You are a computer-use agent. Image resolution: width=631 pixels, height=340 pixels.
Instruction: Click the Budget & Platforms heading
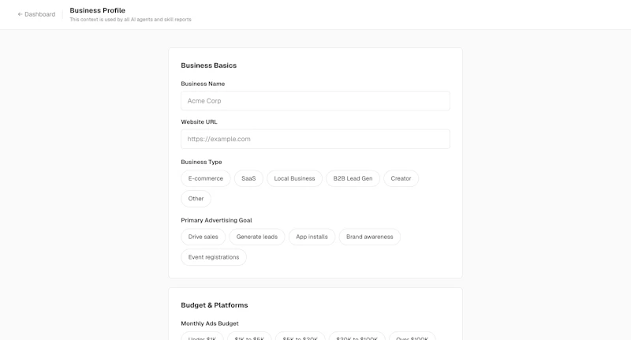pyautogui.click(x=215, y=305)
